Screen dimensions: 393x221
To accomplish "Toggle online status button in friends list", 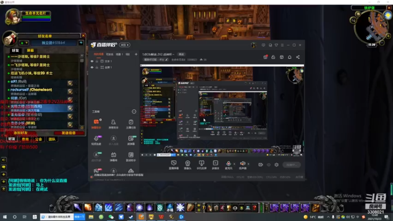I will [x=24, y=43].
